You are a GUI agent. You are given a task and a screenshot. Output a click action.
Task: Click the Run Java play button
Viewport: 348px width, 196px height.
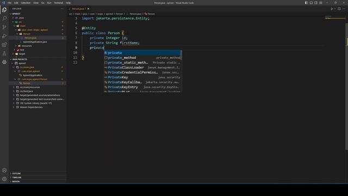click(x=332, y=9)
